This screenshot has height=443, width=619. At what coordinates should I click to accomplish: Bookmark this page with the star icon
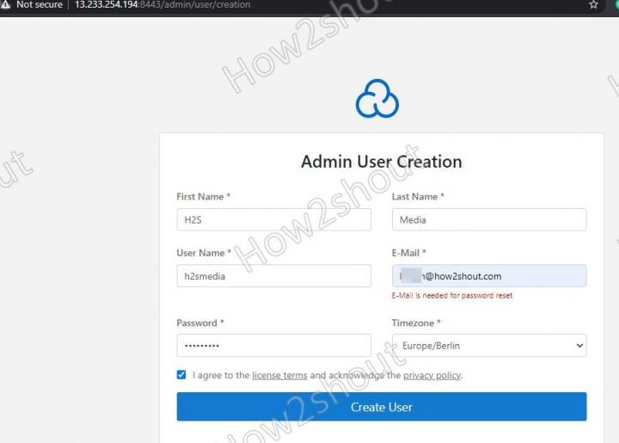(x=593, y=5)
